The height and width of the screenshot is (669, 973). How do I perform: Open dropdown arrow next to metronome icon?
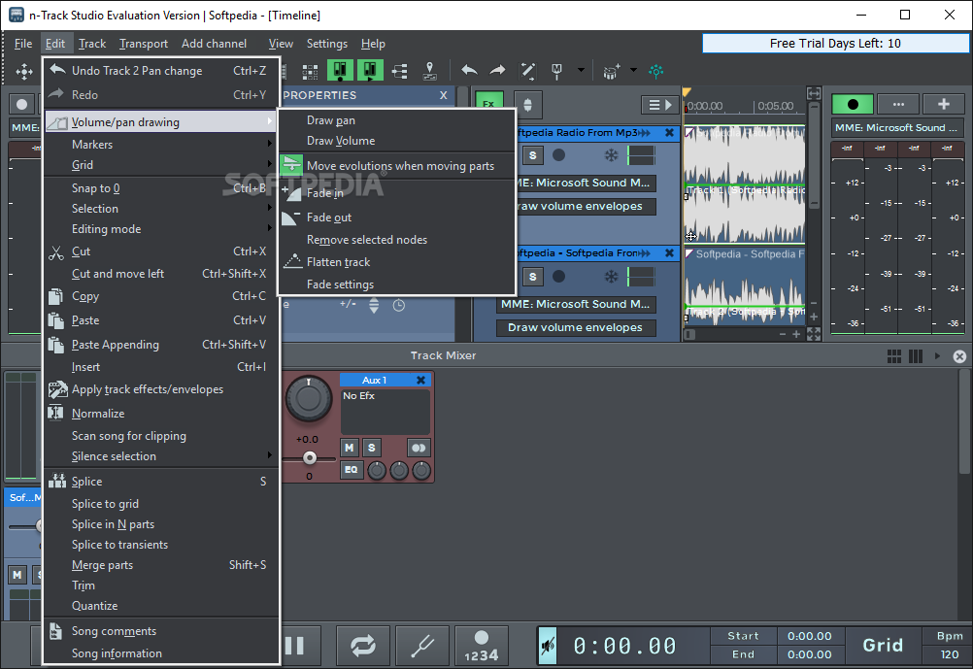click(x=581, y=70)
